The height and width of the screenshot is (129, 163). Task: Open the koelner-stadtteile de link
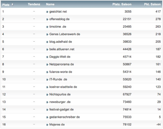click(x=63, y=87)
